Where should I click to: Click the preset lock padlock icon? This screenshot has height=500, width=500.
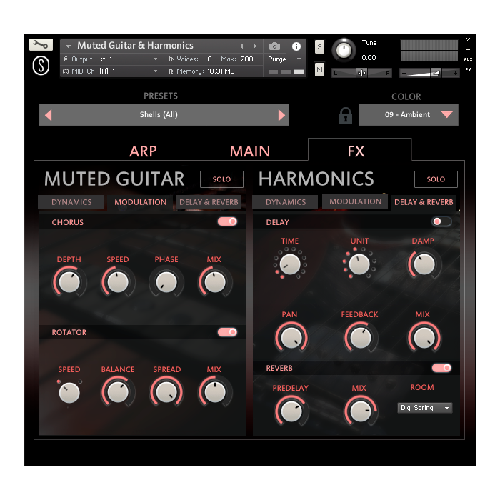point(346,115)
